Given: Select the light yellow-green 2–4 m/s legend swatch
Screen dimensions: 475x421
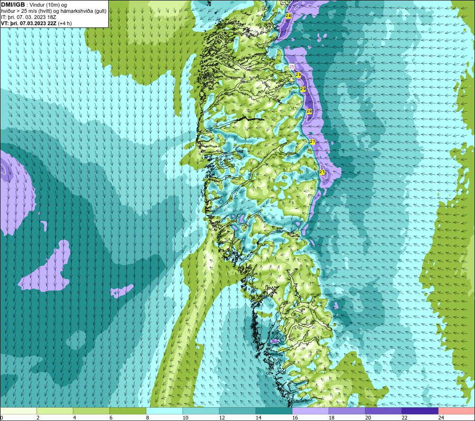Looking at the screenshot, I should coord(55,411).
